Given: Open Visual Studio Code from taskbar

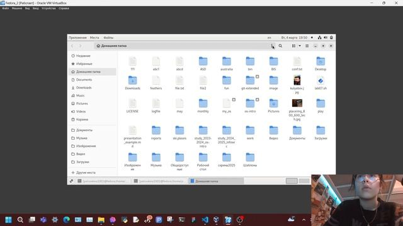Looking at the screenshot, I should point(205,220).
